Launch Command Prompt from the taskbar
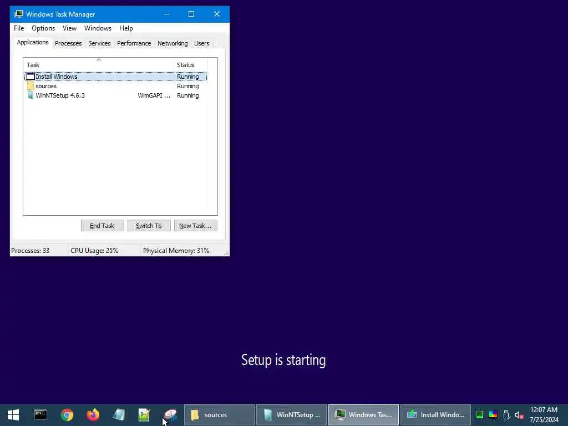Image resolution: width=568 pixels, height=426 pixels. (40, 414)
